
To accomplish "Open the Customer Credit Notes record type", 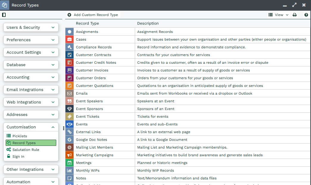I will (x=96, y=63).
